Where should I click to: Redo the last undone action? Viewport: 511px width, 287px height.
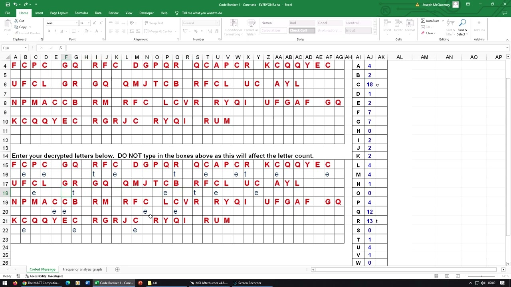(26, 4)
